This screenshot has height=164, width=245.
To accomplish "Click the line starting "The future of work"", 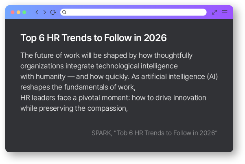I will tap(106, 55).
